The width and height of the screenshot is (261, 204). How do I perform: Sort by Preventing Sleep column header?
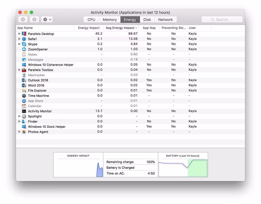pyautogui.click(x=174, y=28)
